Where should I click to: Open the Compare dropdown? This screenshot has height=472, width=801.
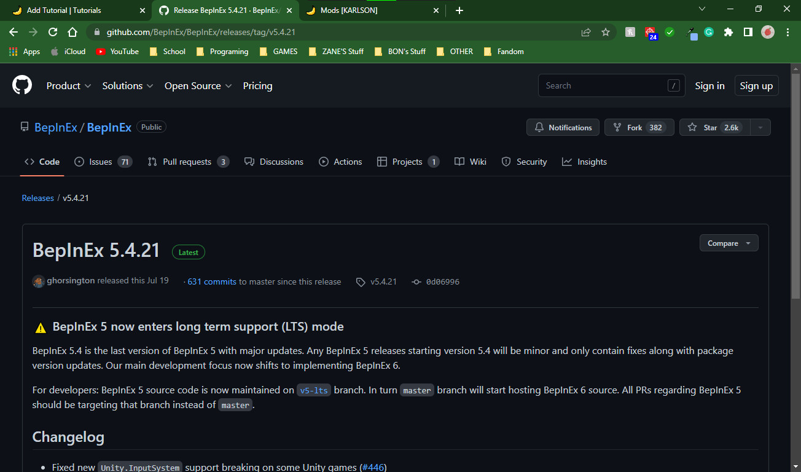pyautogui.click(x=729, y=243)
